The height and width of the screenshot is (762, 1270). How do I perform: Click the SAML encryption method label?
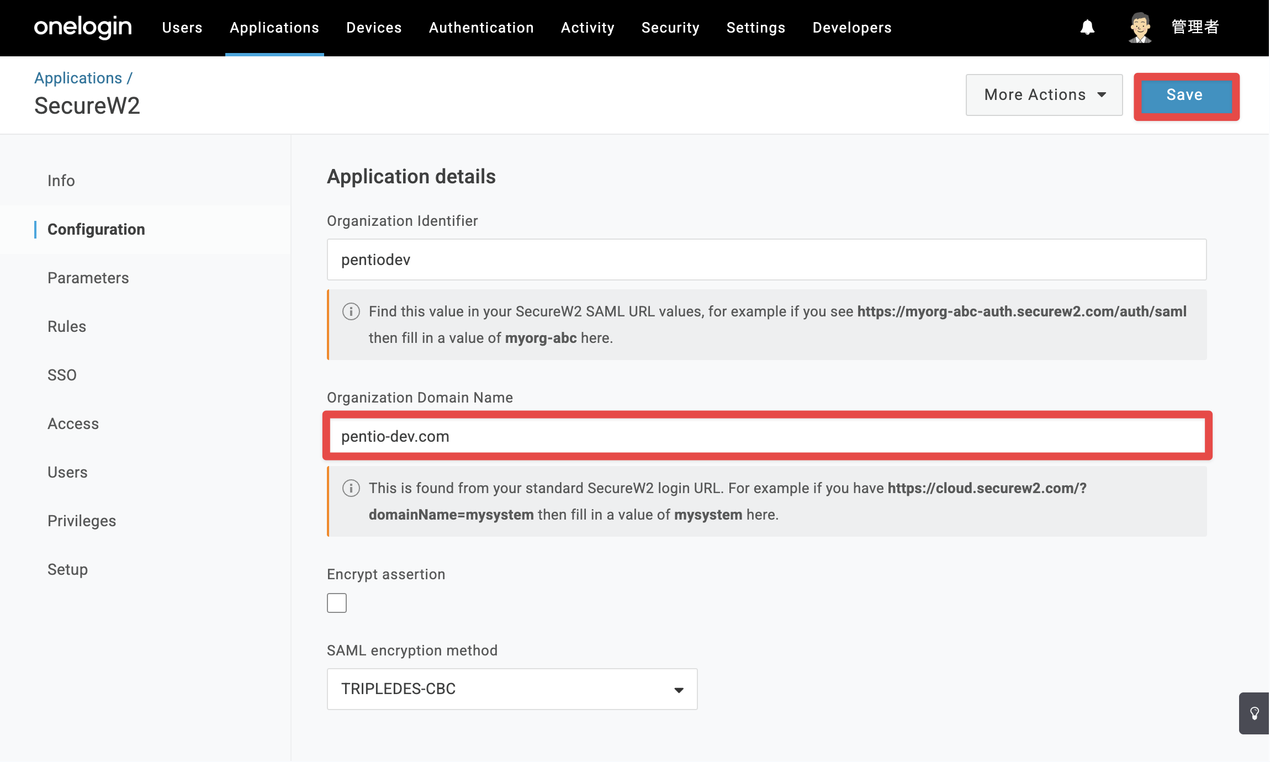(412, 650)
